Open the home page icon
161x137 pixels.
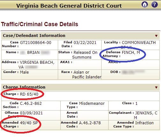(145, 4)
